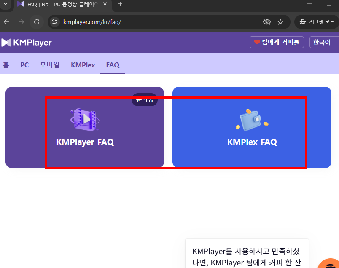Open the KMPlex navigation item
Screen dimensions: 339x268
pos(83,65)
